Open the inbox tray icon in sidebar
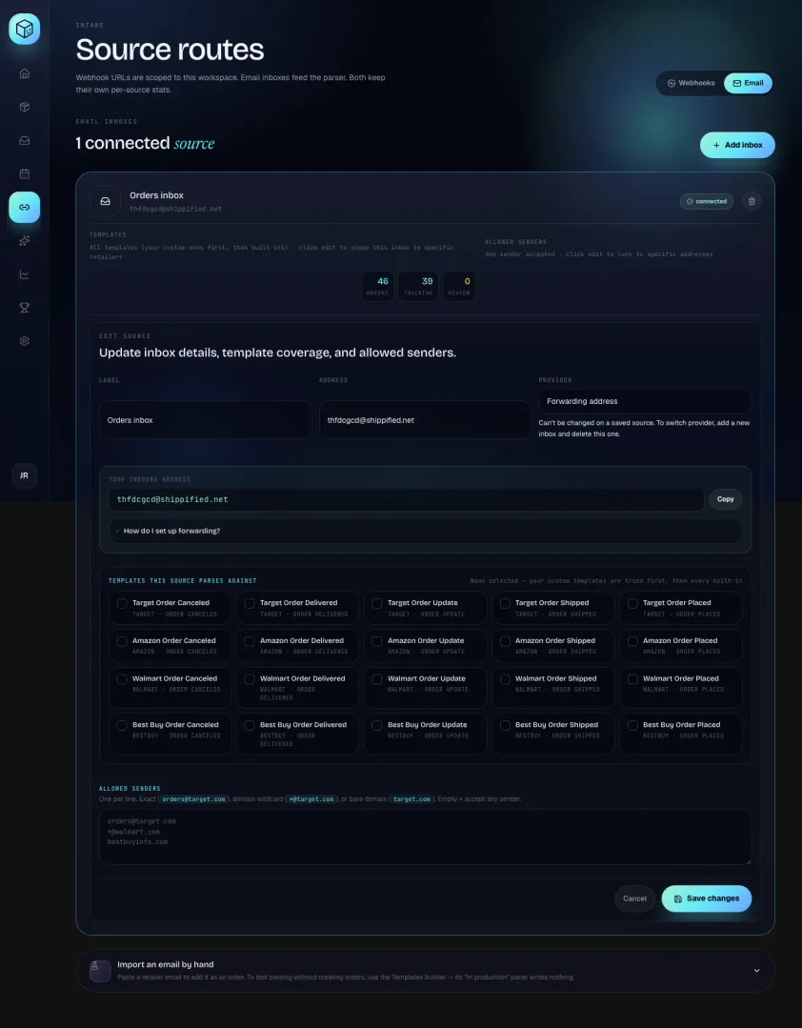This screenshot has width=802, height=1028. click(24, 140)
